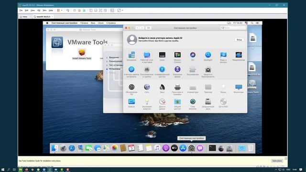Open Finder from the Dock
The image size is (306, 172).
(55, 148)
